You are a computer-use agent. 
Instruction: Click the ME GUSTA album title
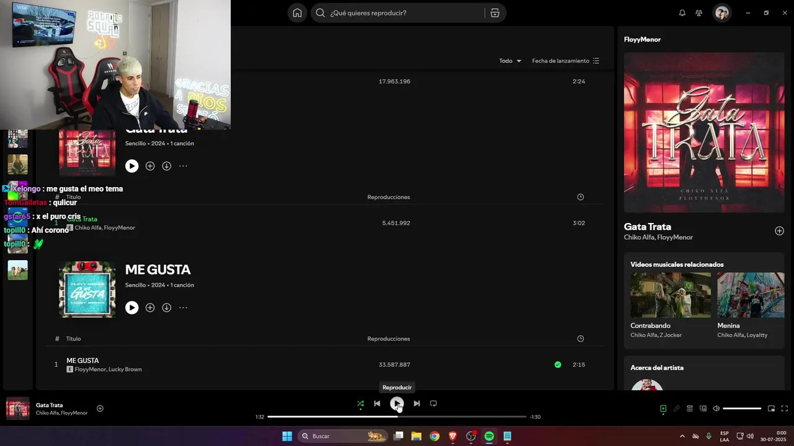[158, 269]
